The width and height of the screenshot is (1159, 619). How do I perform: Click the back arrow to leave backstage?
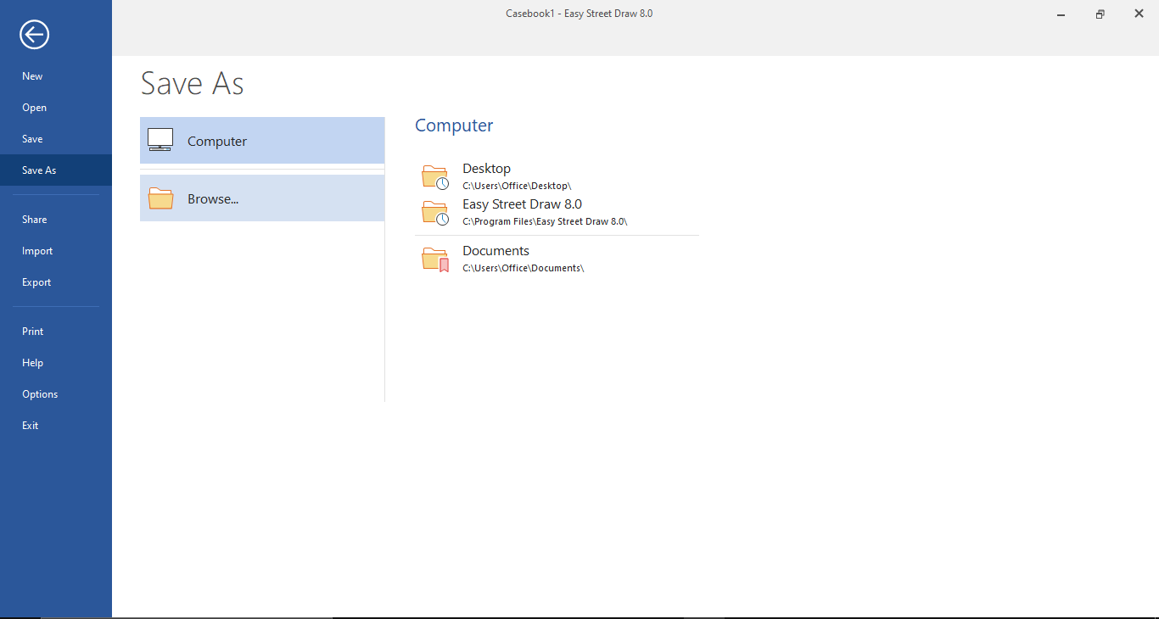point(35,35)
